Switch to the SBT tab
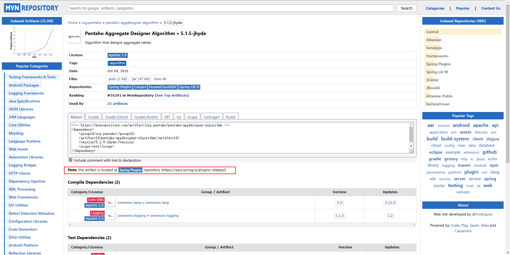Viewport: 510px width, 255px height. coord(167,117)
